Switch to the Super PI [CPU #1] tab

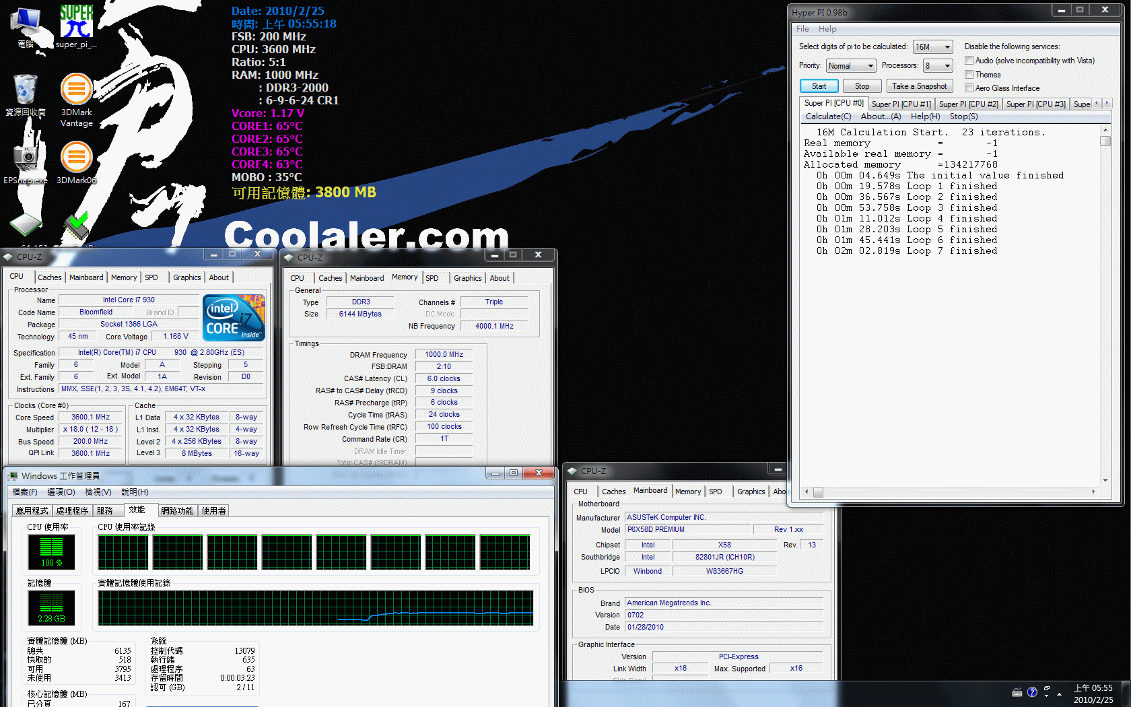tap(901, 104)
